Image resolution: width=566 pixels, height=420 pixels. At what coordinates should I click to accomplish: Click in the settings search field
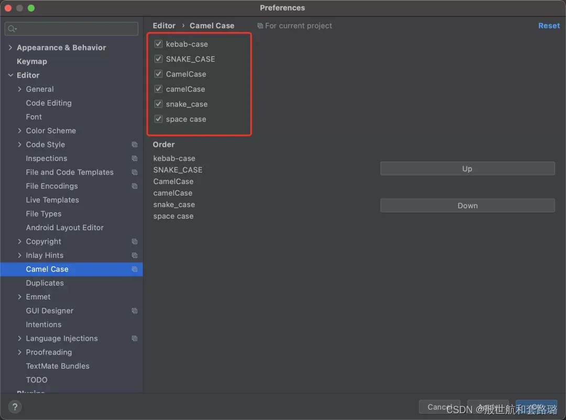tap(71, 29)
